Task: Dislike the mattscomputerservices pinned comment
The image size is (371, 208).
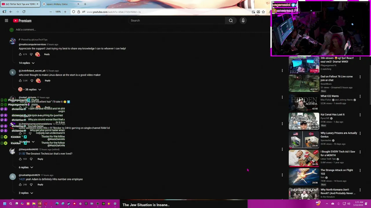Action: (31, 54)
